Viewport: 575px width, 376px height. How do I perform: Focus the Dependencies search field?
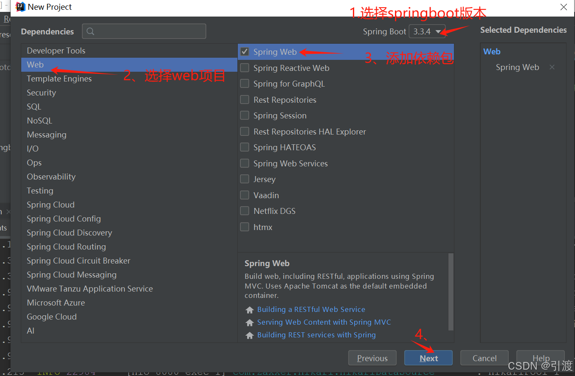click(x=144, y=31)
